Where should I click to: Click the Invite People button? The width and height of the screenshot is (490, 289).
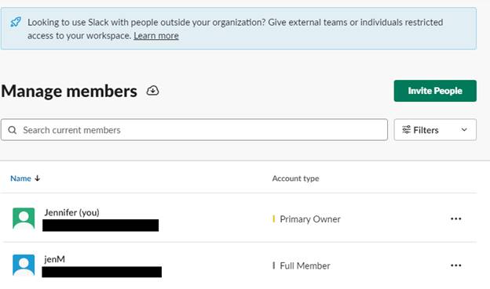tap(435, 91)
